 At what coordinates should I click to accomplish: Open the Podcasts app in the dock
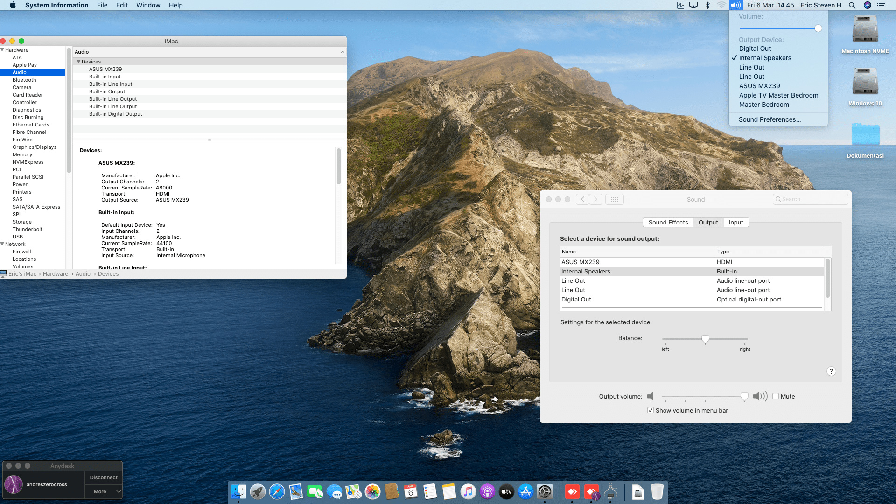487,491
